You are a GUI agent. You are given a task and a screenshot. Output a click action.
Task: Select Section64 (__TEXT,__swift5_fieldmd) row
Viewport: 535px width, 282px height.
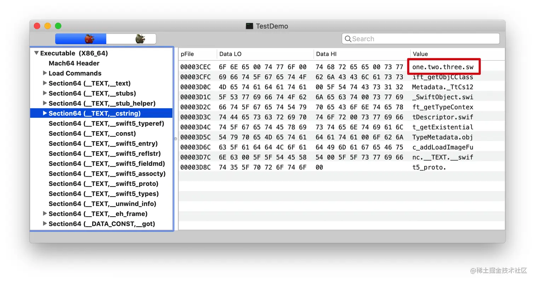click(107, 164)
